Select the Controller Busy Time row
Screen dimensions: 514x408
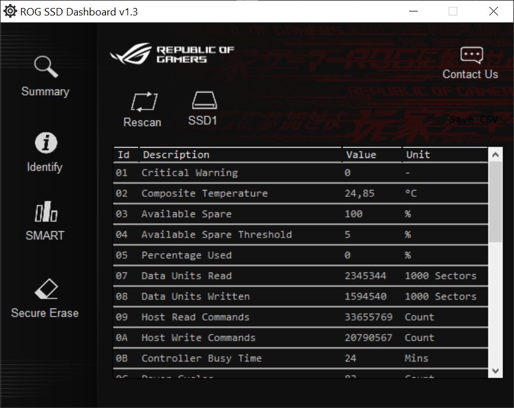click(x=301, y=359)
